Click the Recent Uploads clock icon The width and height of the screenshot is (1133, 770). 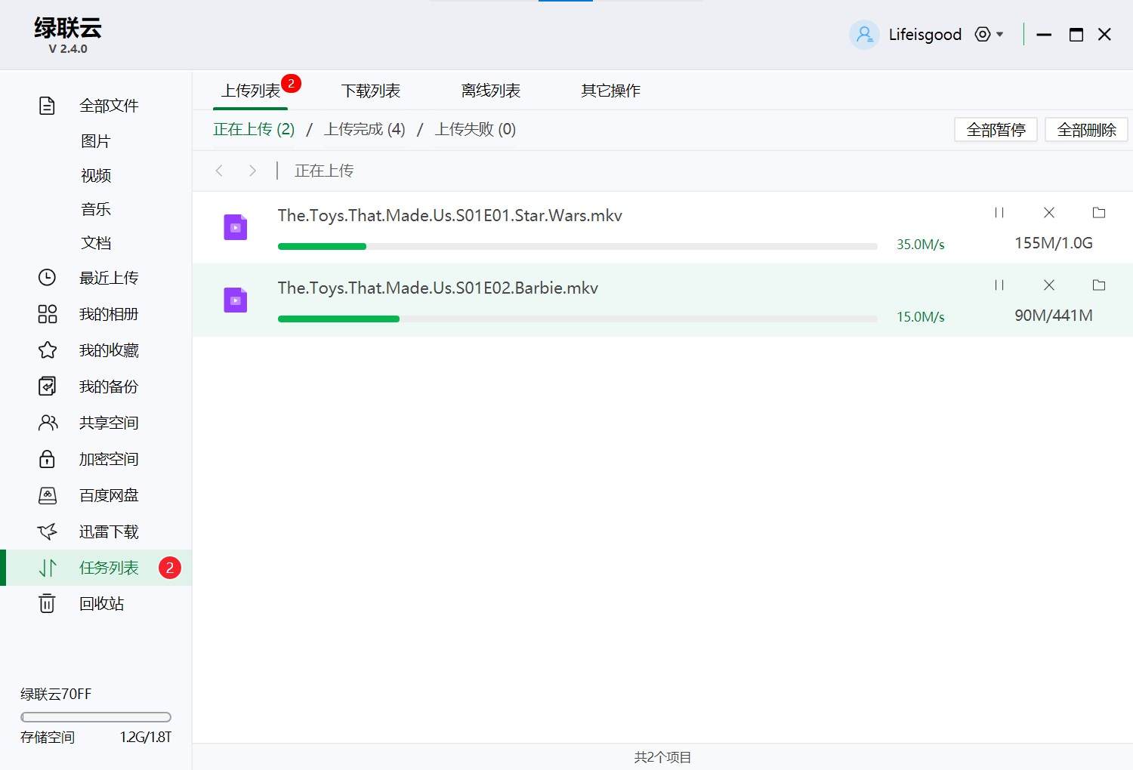click(47, 278)
